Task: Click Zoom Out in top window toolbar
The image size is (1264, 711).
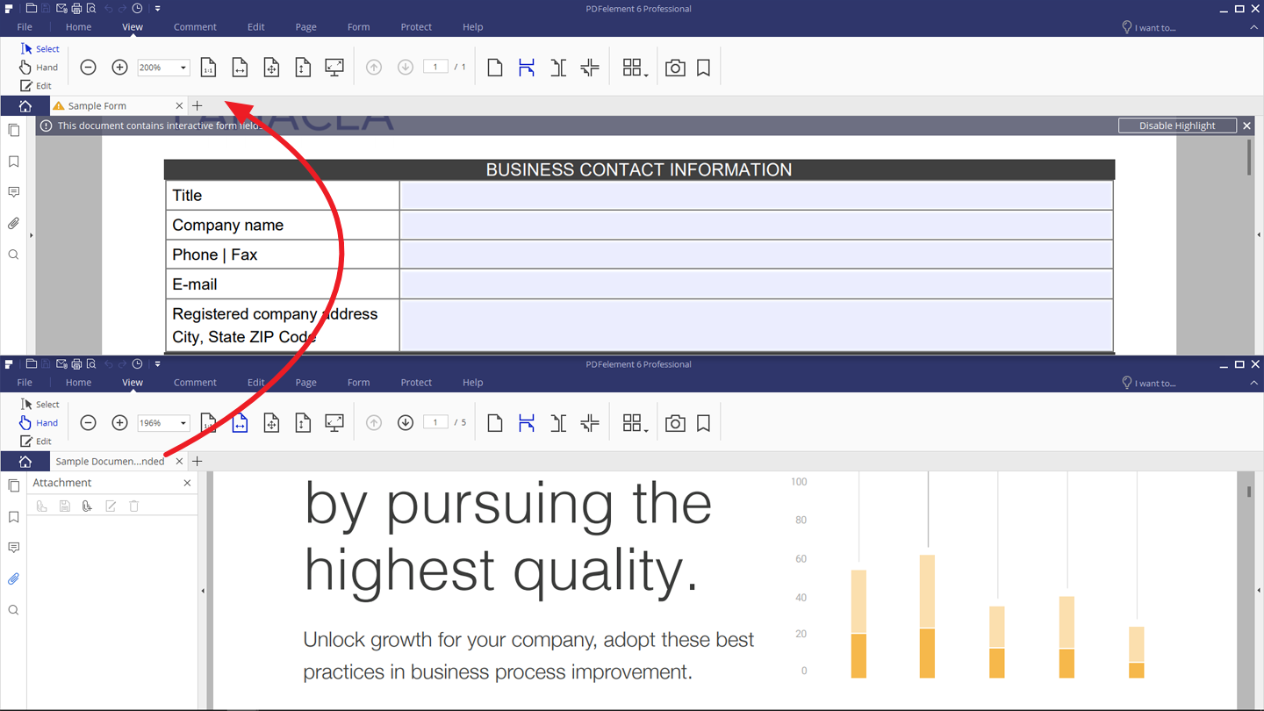Action: click(x=88, y=68)
